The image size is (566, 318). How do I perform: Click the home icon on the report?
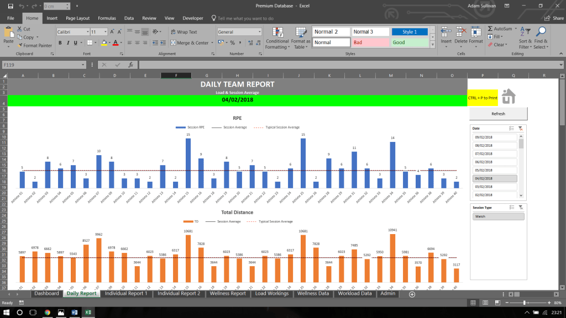[508, 97]
